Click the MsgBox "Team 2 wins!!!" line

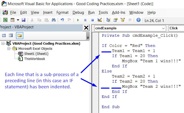coord(151,86)
